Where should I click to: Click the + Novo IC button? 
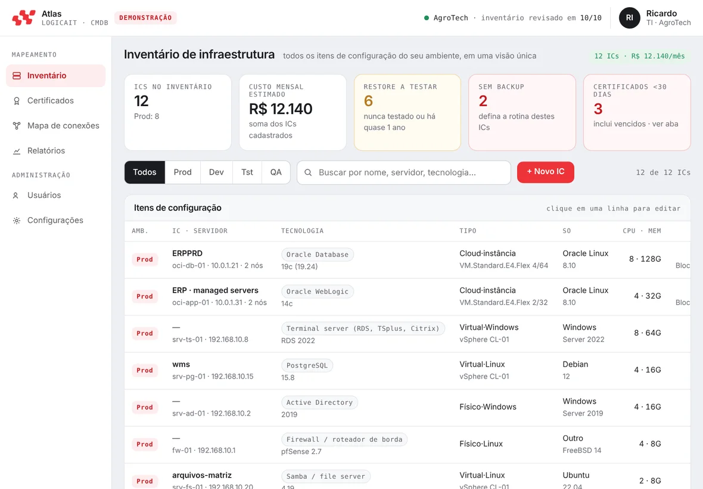pyautogui.click(x=546, y=172)
